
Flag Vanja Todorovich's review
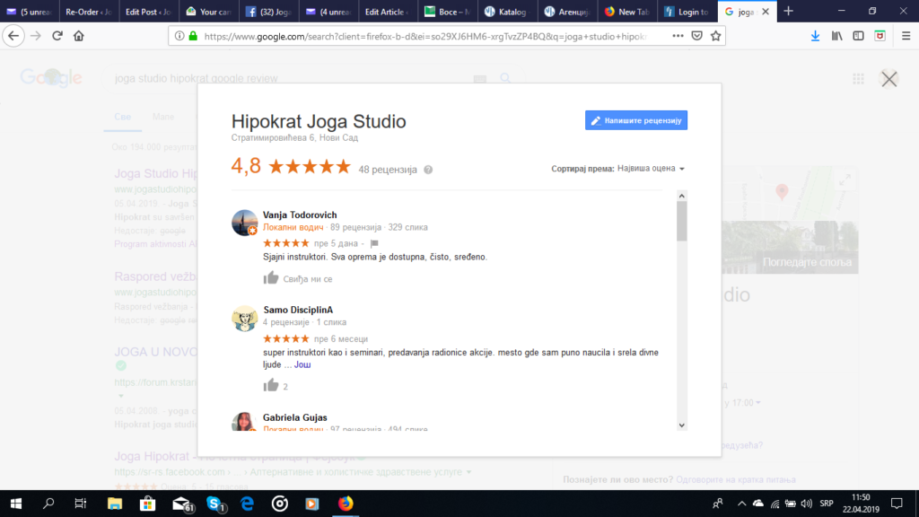[x=374, y=243]
